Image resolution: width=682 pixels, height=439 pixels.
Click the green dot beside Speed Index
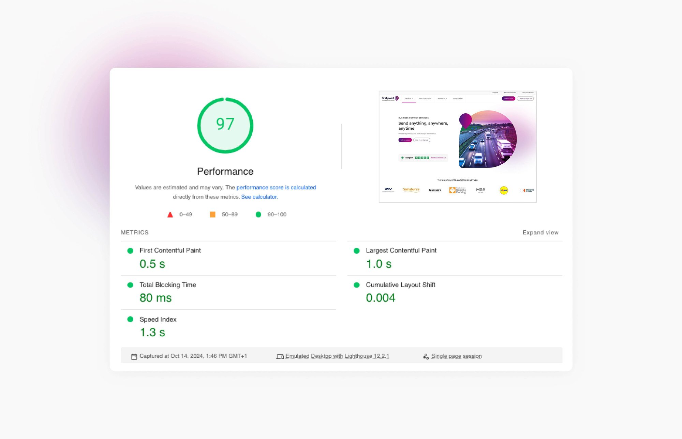tap(130, 319)
